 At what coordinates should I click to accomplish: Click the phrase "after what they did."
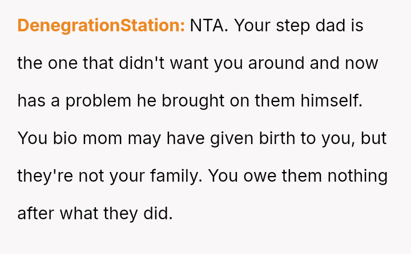[95, 214]
